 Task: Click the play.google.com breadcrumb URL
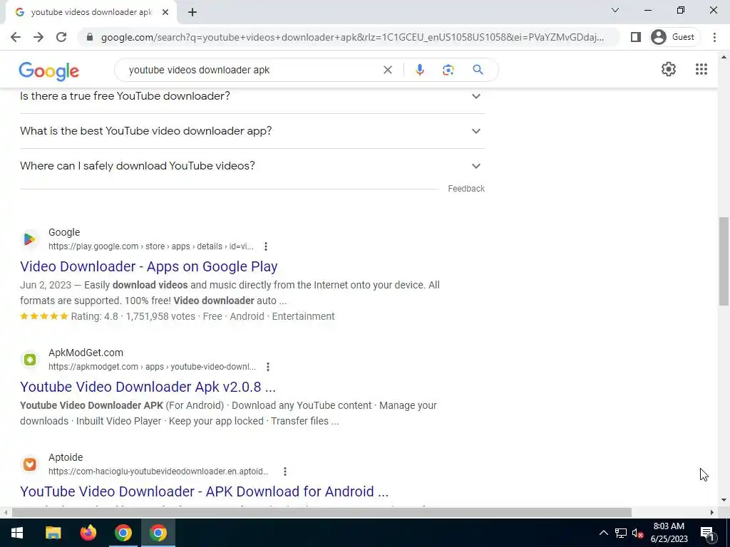pyautogui.click(x=151, y=246)
